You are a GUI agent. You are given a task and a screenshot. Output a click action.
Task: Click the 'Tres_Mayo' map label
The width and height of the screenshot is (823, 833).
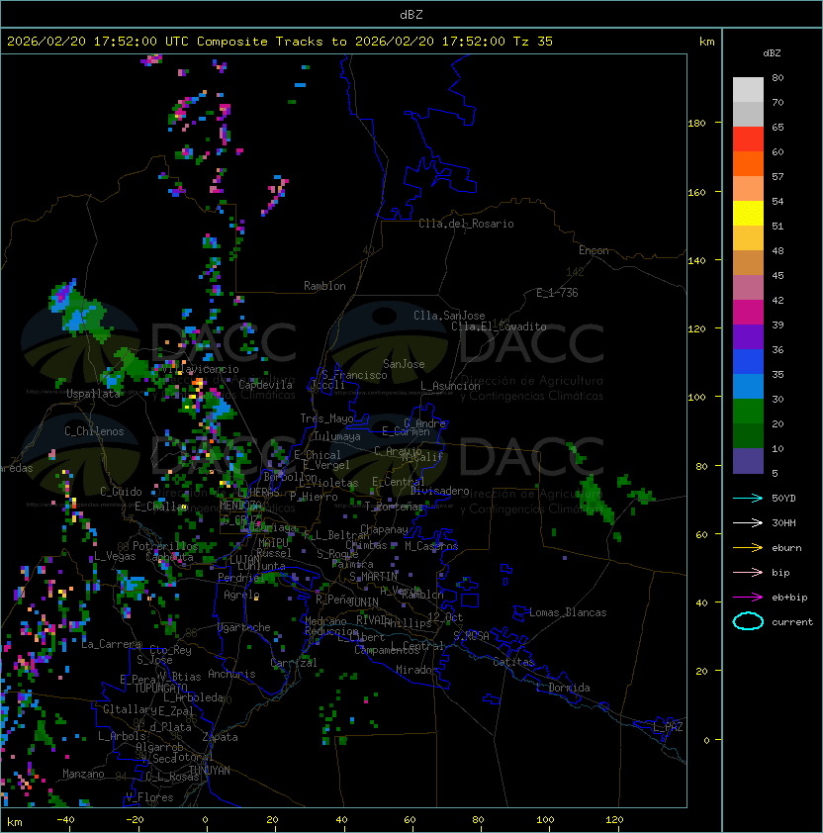326,418
